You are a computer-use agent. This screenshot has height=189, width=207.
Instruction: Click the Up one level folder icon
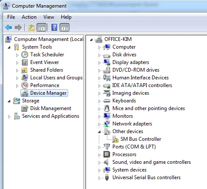(x=32, y=27)
